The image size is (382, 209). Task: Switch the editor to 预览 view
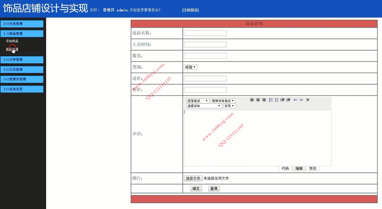tap(313, 169)
